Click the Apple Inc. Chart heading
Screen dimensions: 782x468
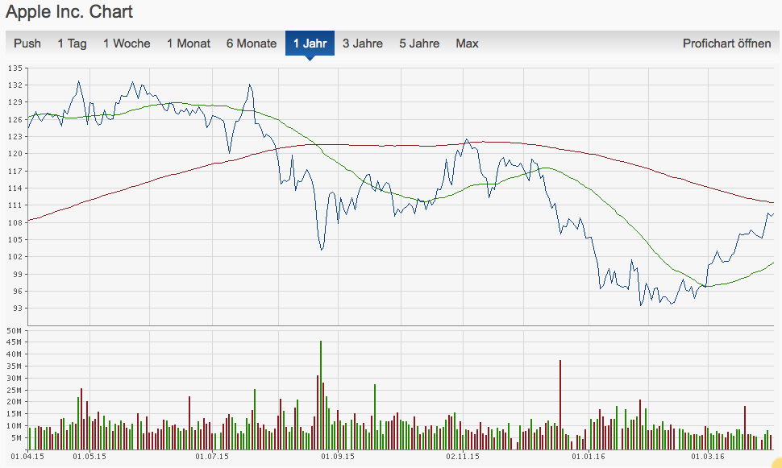[69, 11]
